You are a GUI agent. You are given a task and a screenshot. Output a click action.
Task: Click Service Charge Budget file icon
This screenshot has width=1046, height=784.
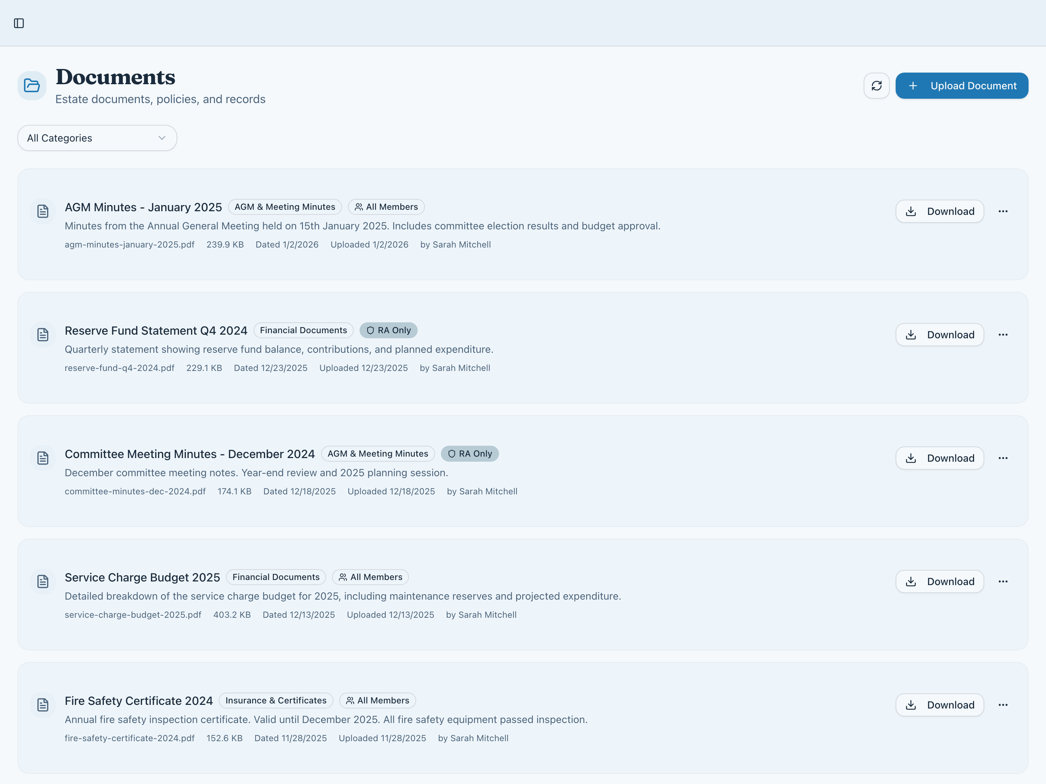click(43, 581)
